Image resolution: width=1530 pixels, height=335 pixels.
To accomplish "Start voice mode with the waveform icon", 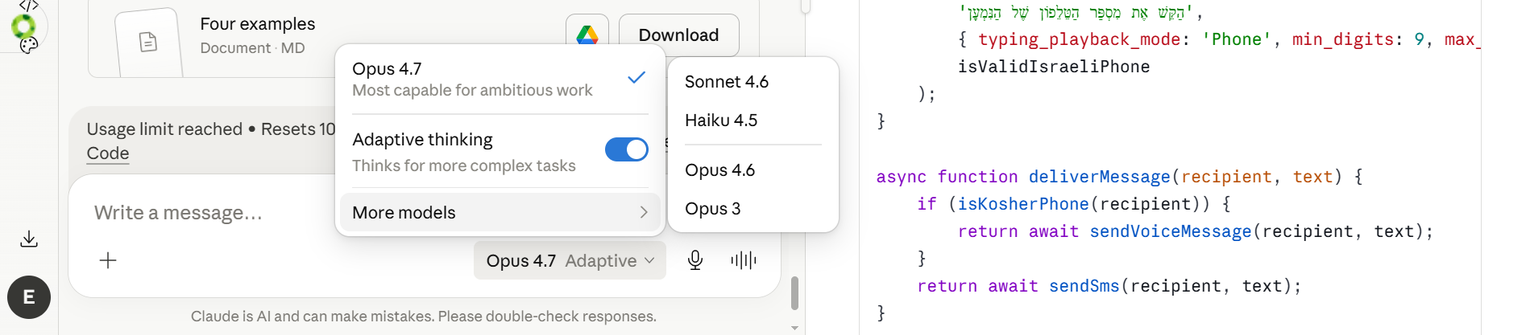I will tap(743, 260).
